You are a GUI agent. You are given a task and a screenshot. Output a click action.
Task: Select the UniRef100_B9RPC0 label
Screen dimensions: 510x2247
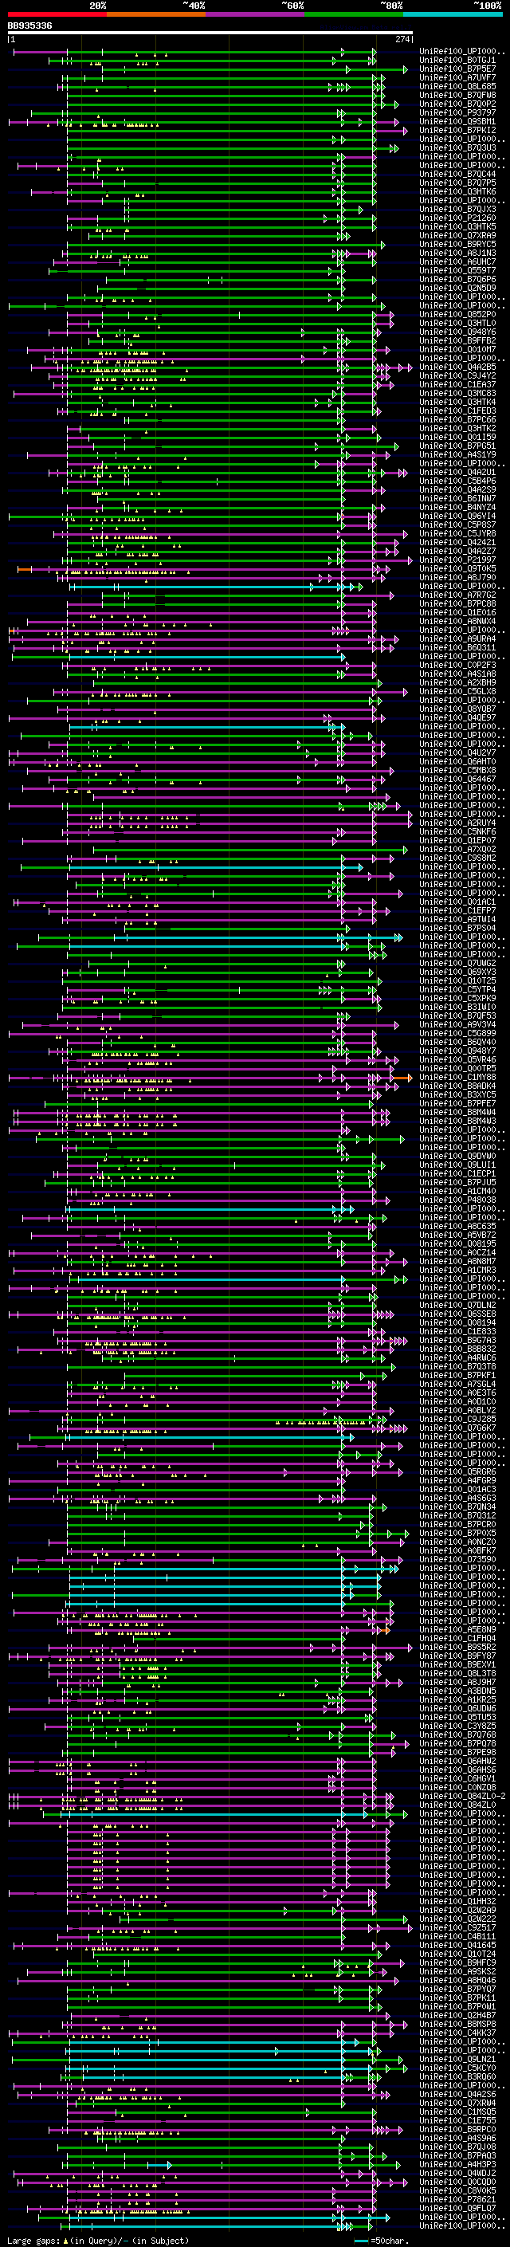click(457, 2129)
